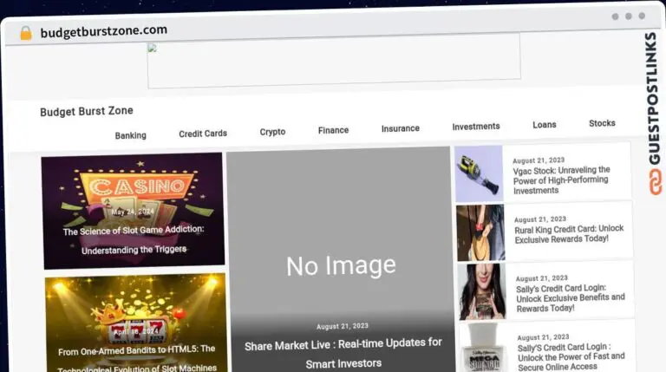Click the Budget Burst Zone site title
This screenshot has width=666, height=372.
pyautogui.click(x=87, y=111)
